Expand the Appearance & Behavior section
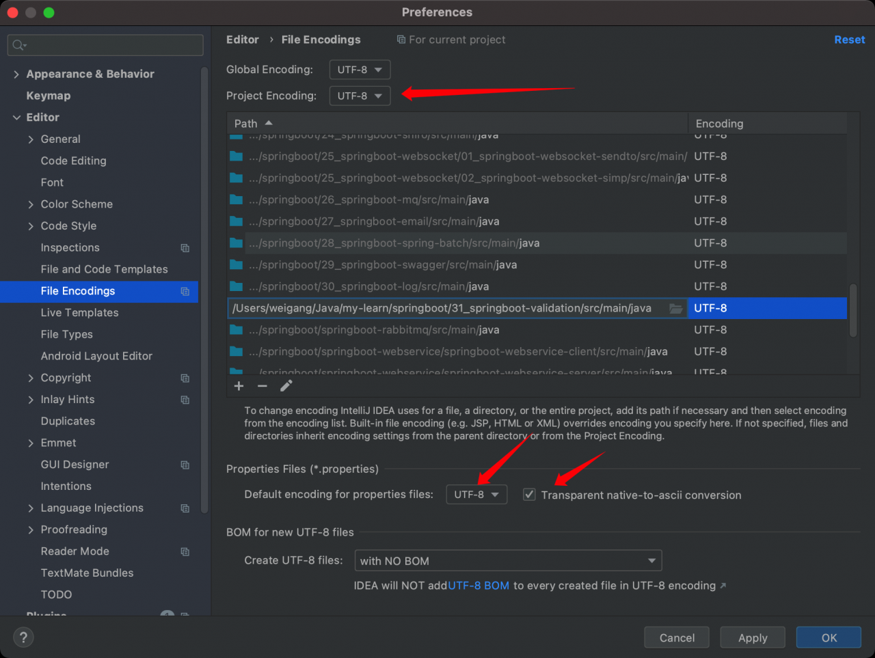875x658 pixels. [16, 74]
